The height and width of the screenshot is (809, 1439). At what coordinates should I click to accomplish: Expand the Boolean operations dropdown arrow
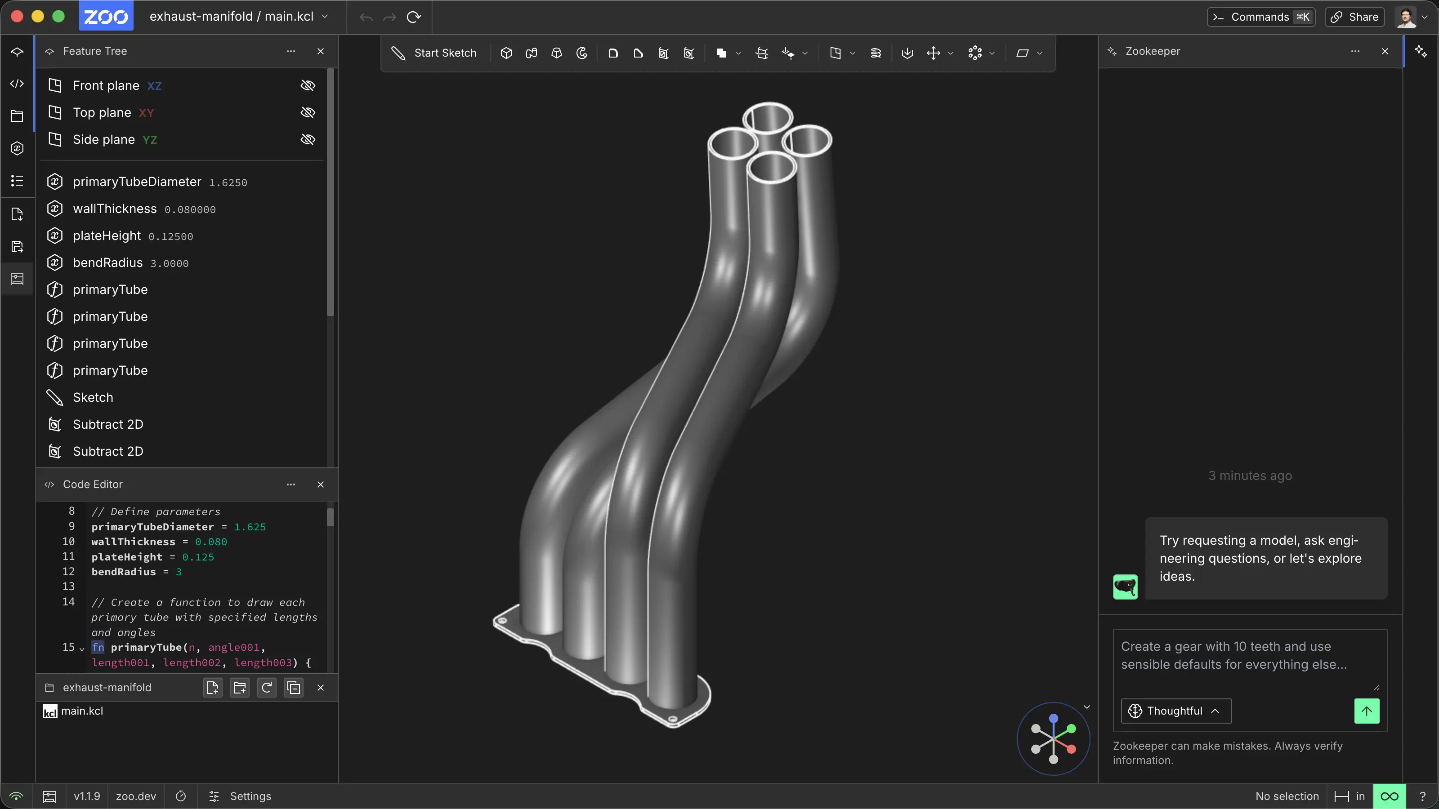tap(738, 53)
